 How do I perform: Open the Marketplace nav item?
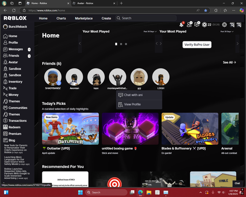coord(84,18)
